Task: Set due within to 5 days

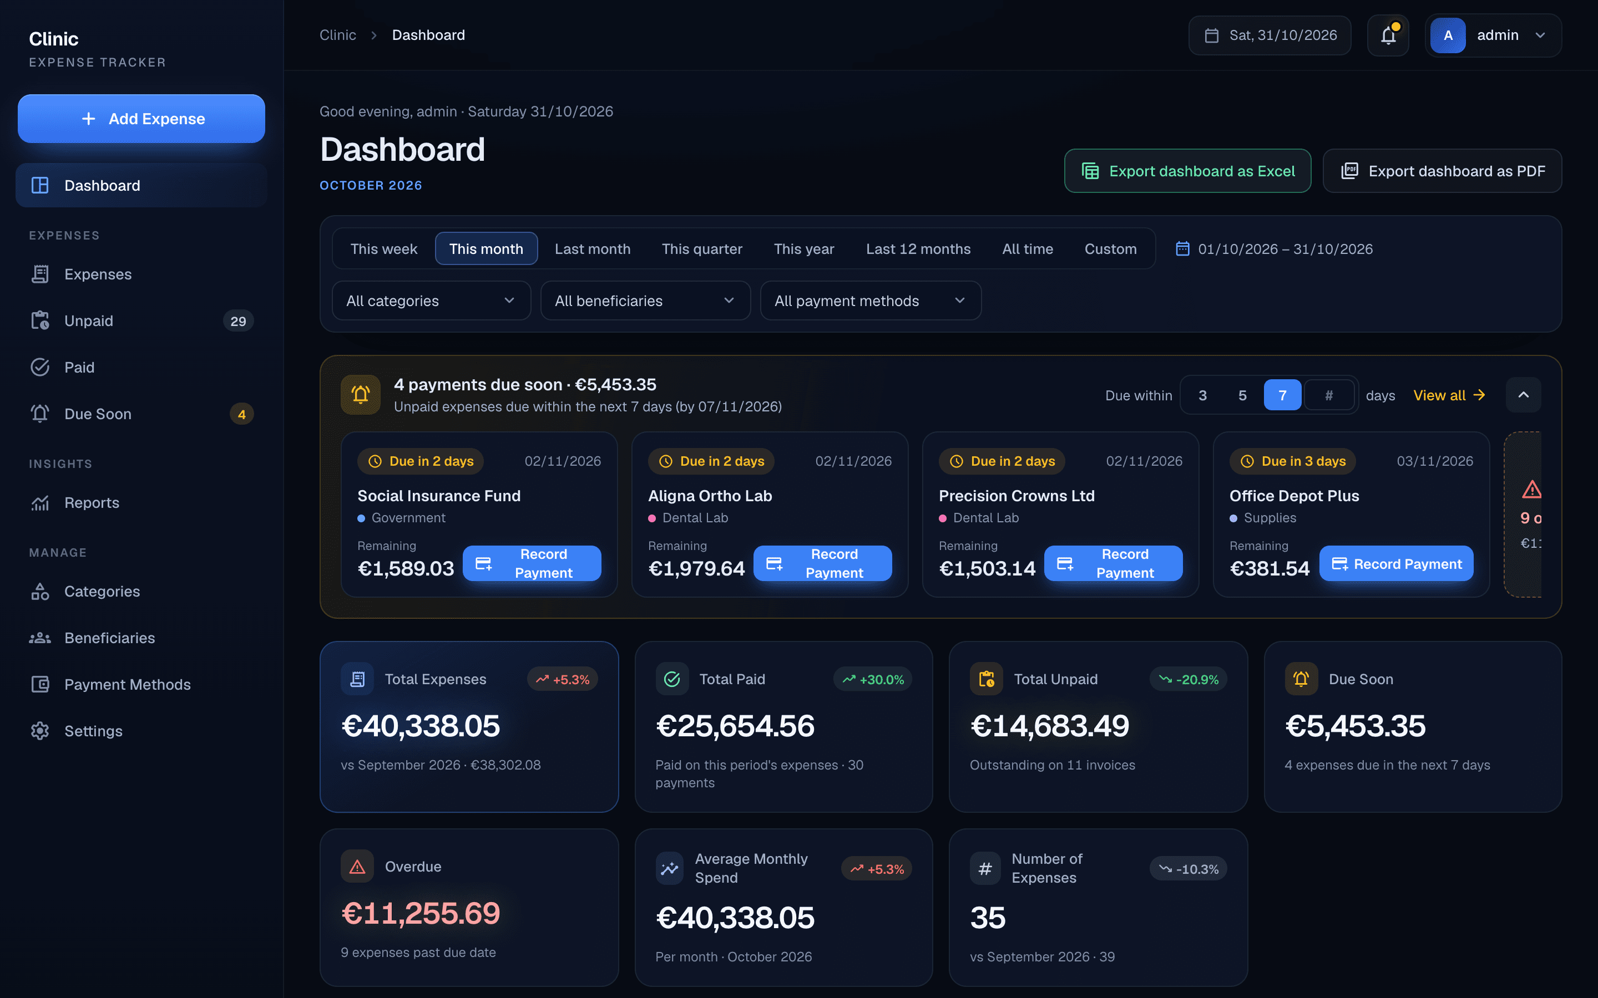Action: click(x=1242, y=395)
